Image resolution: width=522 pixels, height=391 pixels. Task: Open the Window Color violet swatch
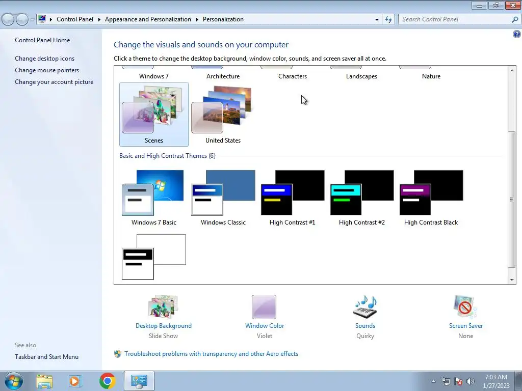click(x=264, y=307)
